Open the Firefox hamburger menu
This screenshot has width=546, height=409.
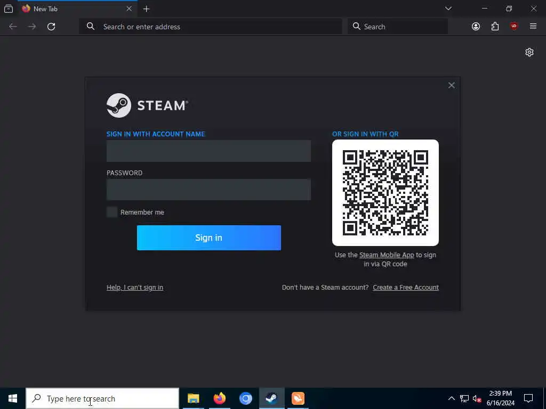point(533,26)
